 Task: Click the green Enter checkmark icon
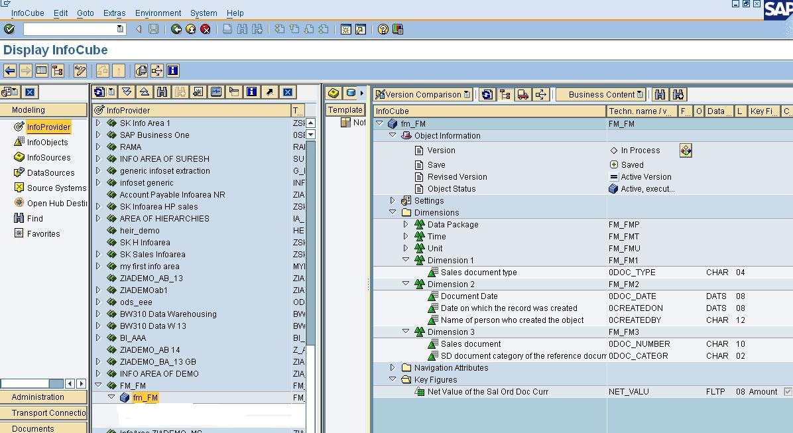tap(9, 29)
